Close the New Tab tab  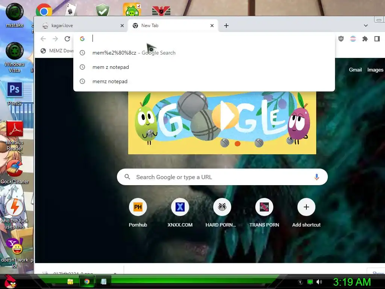tap(212, 26)
